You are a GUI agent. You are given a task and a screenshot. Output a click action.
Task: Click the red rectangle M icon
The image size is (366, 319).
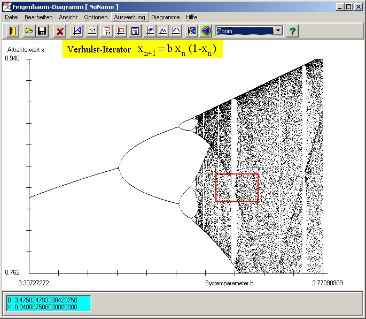coord(107,31)
